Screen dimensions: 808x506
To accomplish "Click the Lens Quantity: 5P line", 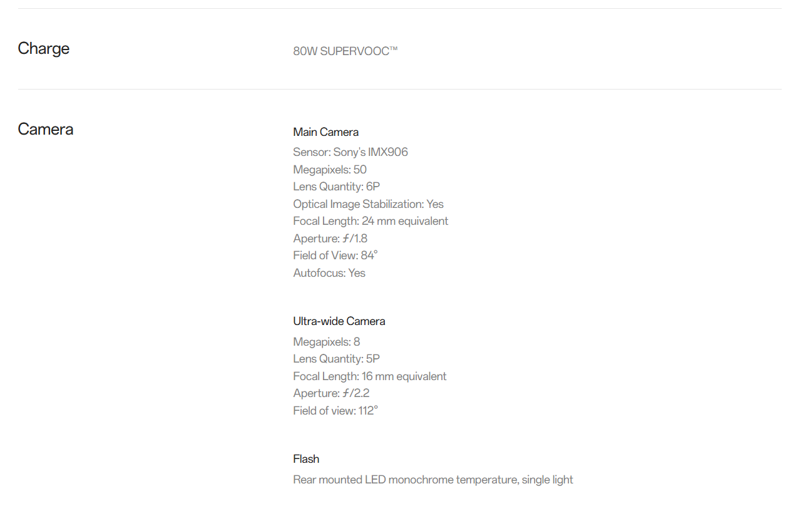I will pos(336,359).
